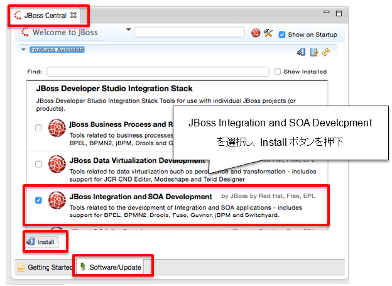Click the check for updates icon in the header

(313, 52)
